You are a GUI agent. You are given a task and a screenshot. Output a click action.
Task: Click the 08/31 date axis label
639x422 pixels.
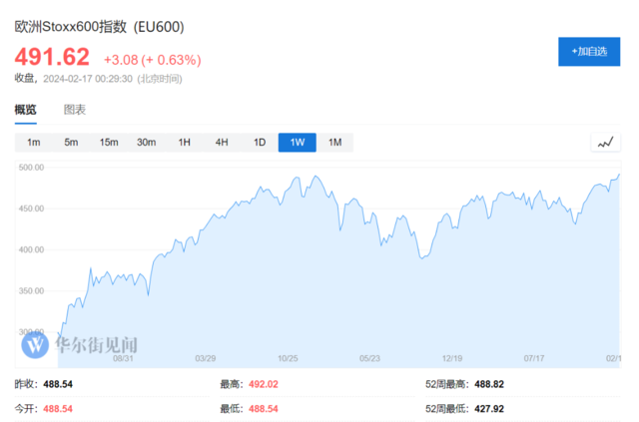[x=123, y=358]
